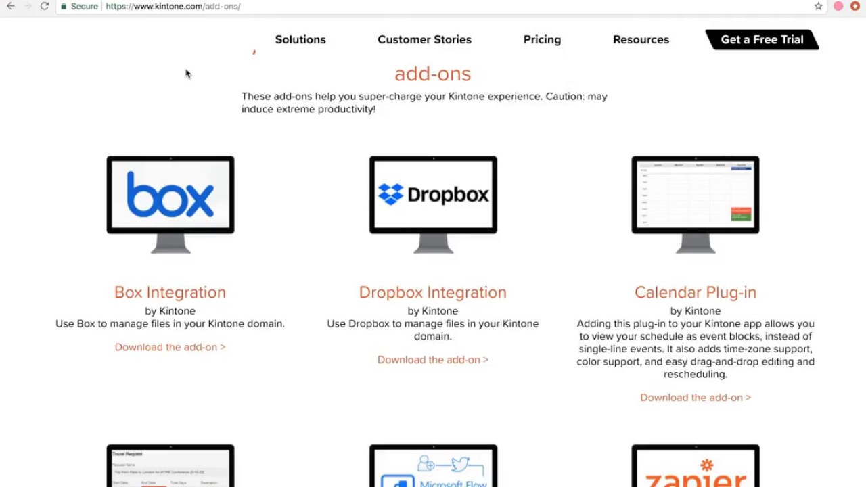Reload the page with refresh icon

pos(45,6)
